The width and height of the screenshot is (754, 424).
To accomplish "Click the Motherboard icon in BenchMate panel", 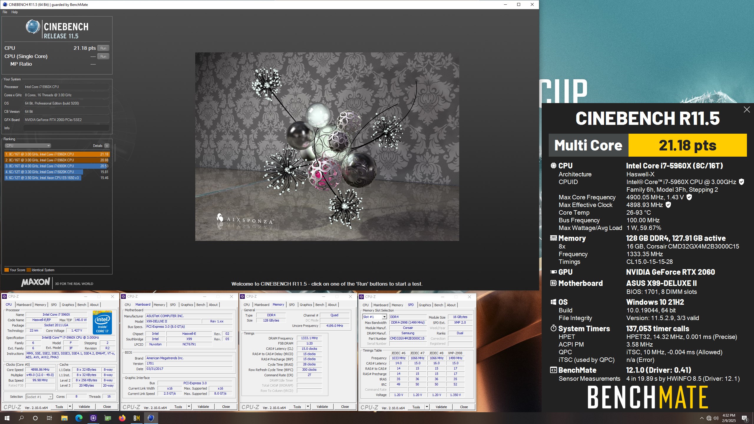I will 553,283.
